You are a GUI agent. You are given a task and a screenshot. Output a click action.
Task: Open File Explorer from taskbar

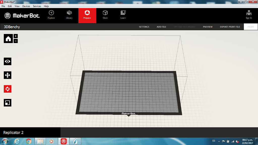[x=40, y=141]
